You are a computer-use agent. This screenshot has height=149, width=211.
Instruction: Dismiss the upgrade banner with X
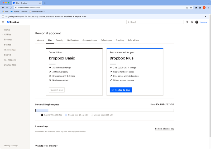click(x=206, y=16)
